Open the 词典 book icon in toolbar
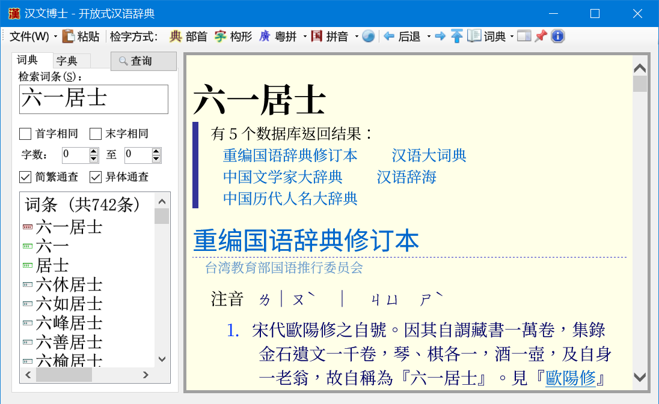 pyautogui.click(x=474, y=36)
